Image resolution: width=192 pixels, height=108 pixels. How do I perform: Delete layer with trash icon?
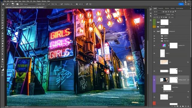point(188,106)
